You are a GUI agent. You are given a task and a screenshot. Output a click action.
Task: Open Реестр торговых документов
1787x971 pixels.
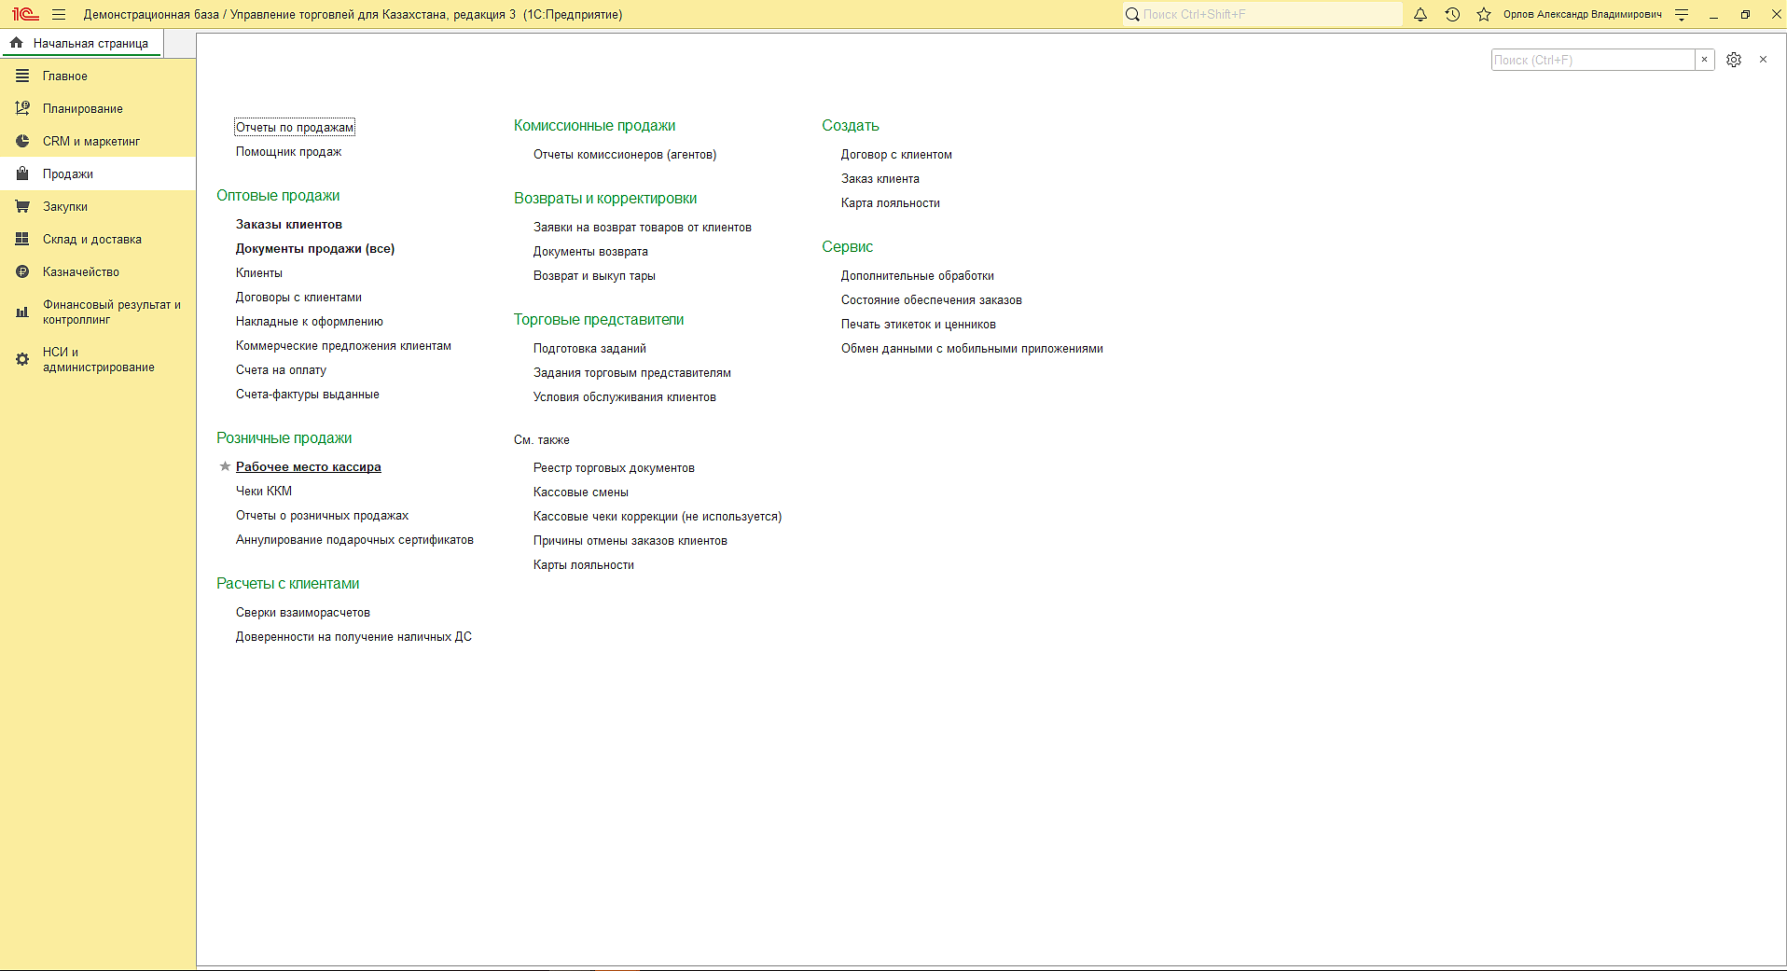[614, 467]
